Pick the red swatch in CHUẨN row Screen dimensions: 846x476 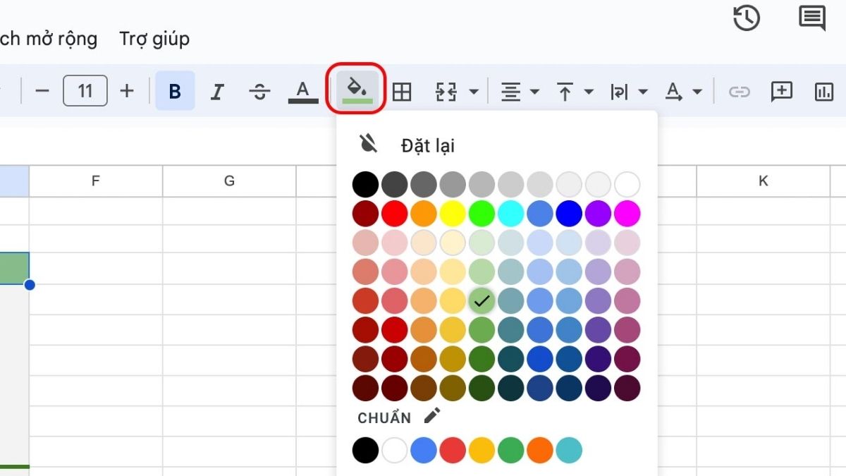(452, 449)
